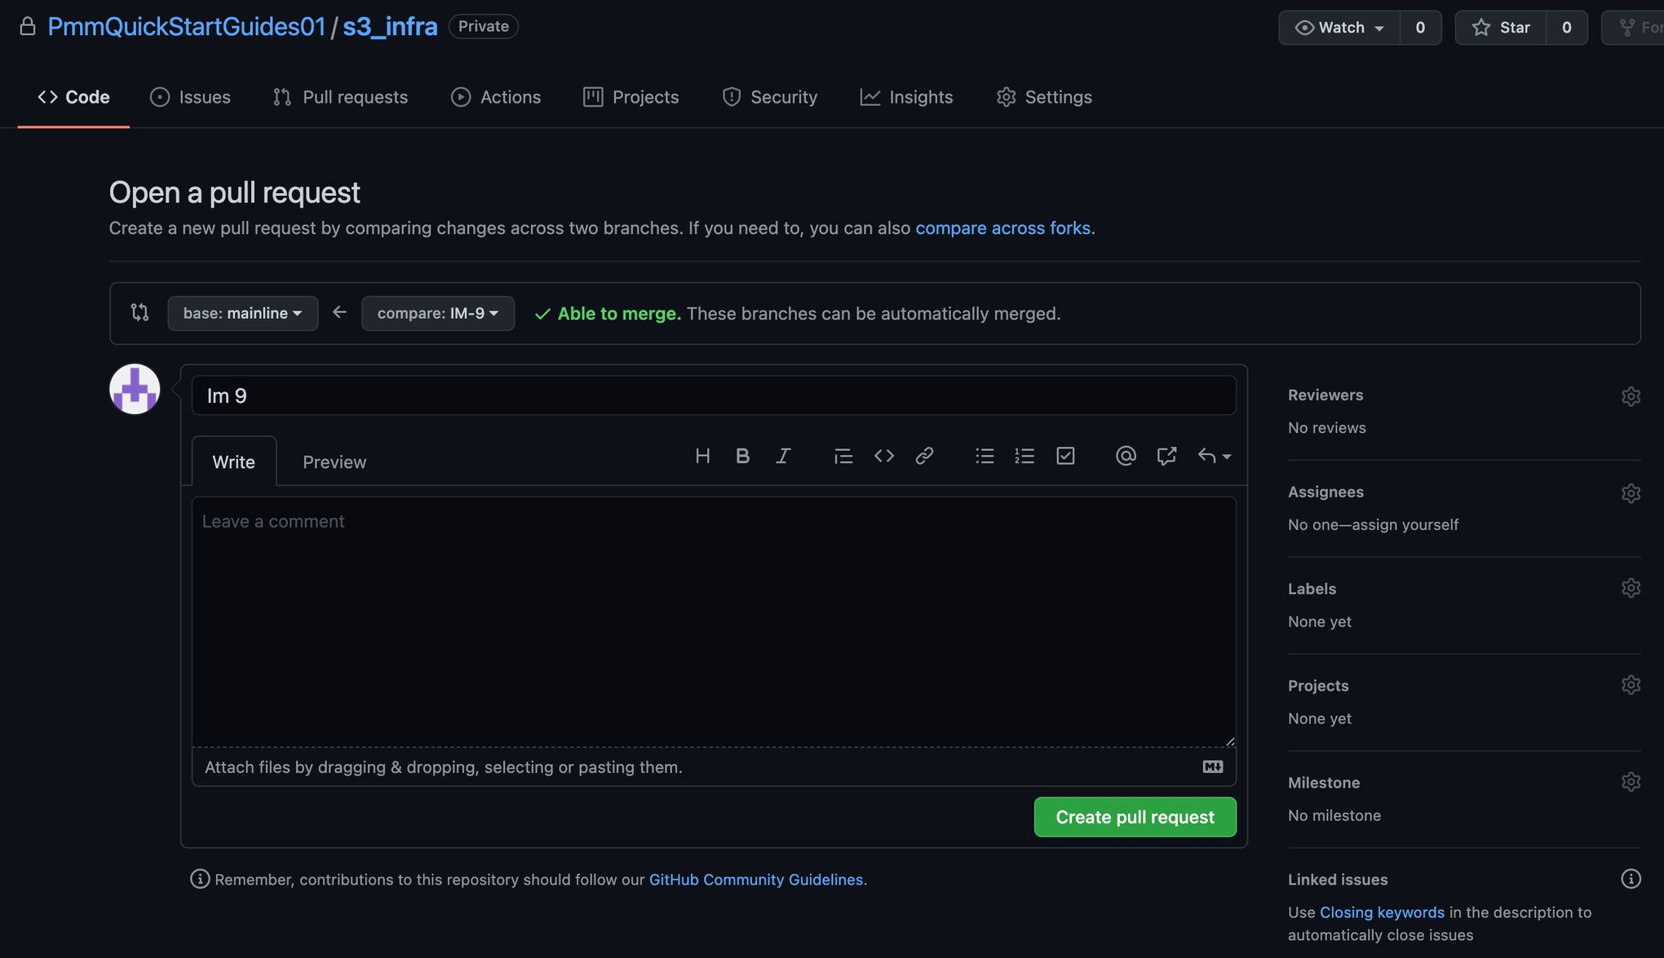Switch to Write tab
The image size is (1664, 958).
click(234, 460)
